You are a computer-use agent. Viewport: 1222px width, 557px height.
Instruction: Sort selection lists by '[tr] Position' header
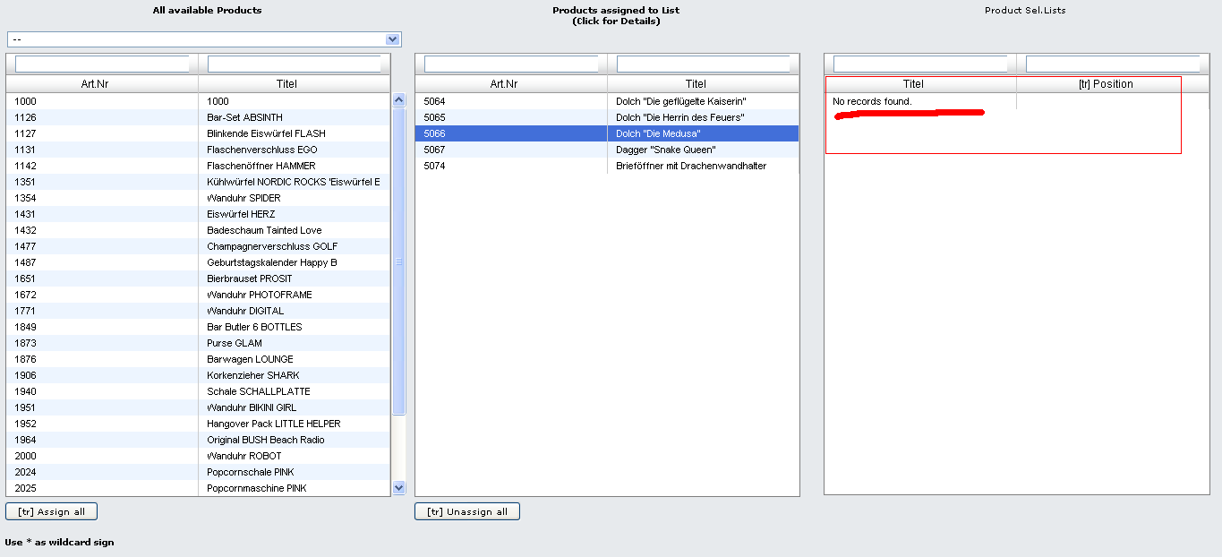click(x=1106, y=84)
